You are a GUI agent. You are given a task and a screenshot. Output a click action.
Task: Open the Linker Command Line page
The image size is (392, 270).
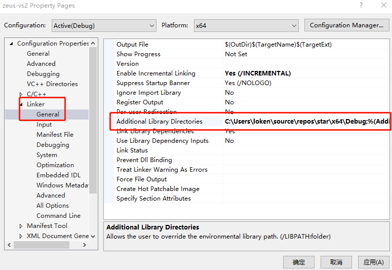pyautogui.click(x=58, y=216)
